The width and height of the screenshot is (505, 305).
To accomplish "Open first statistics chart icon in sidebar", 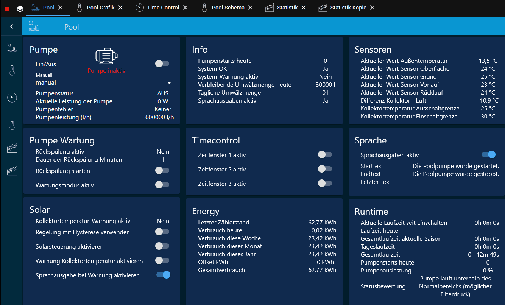I will (12, 148).
